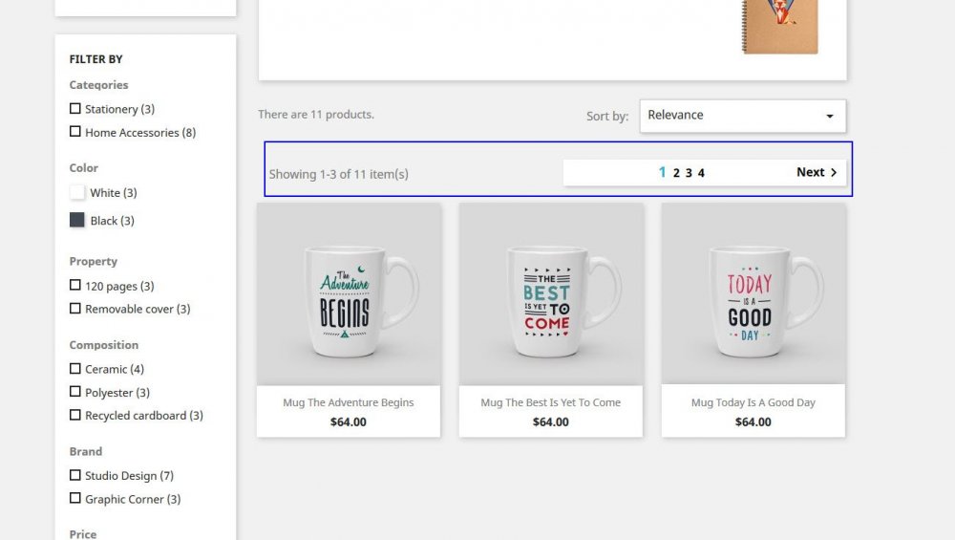This screenshot has width=955, height=540.
Task: Jump to page 4 of results
Action: 701,173
